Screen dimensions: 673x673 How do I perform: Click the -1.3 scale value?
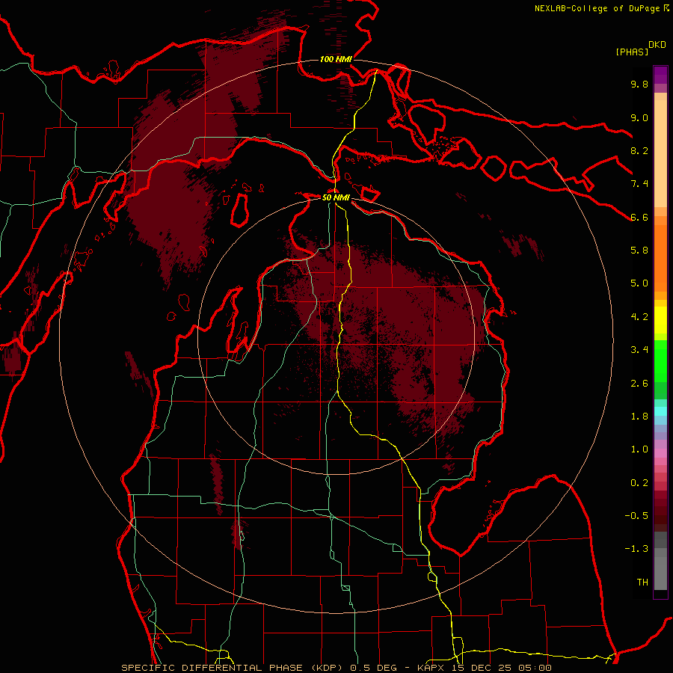(x=636, y=549)
